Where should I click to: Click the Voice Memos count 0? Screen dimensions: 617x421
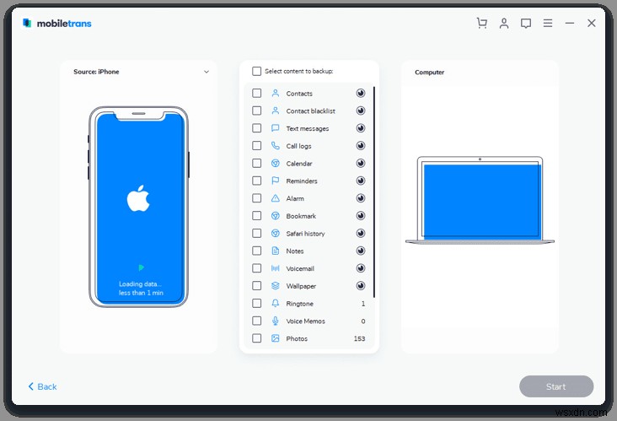tap(362, 321)
